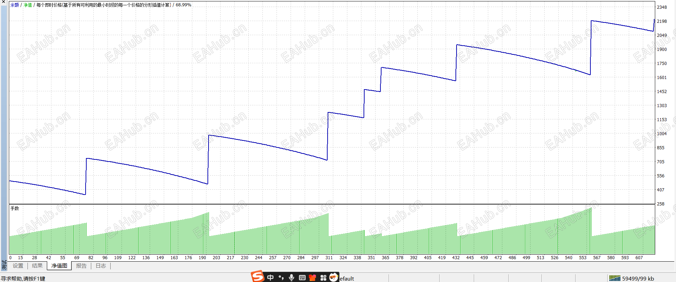Viewport: 676px width, 282px height.
Task: Click the 手数 lots volume chart label
Action: tap(14, 208)
